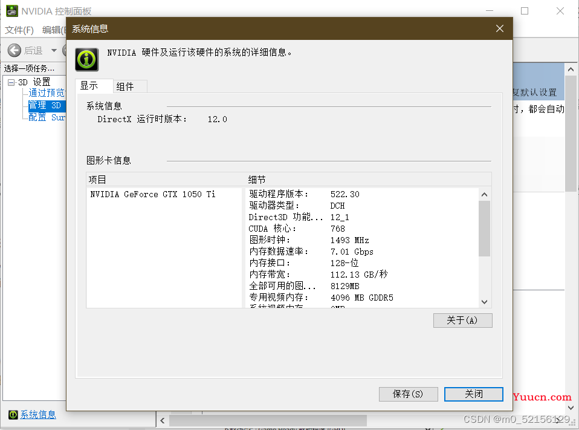Minimize the NVIDIA Control Panel window
Screen dimensions: 579x430
click(490, 11)
